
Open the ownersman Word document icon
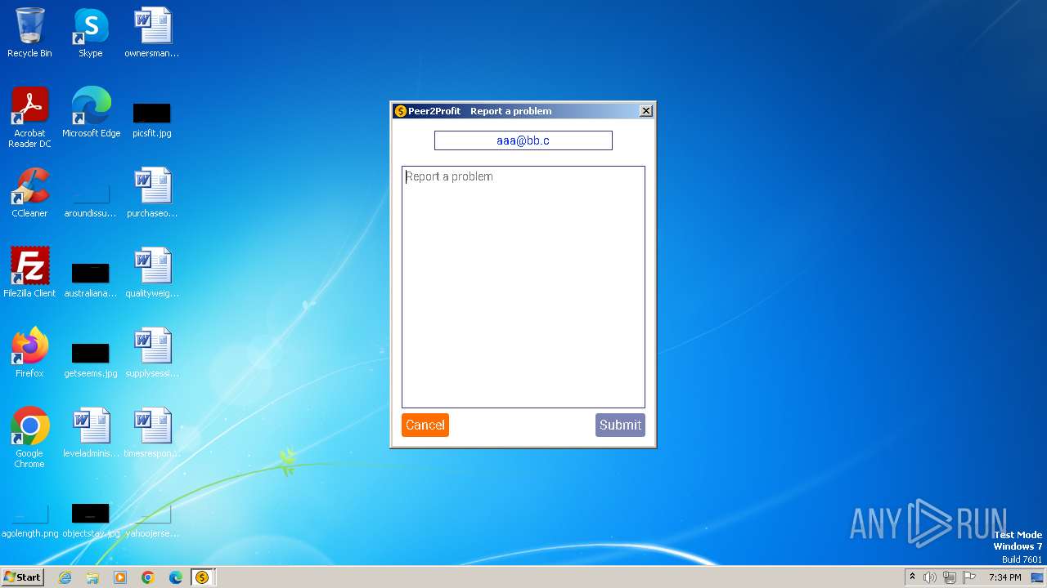(152, 33)
